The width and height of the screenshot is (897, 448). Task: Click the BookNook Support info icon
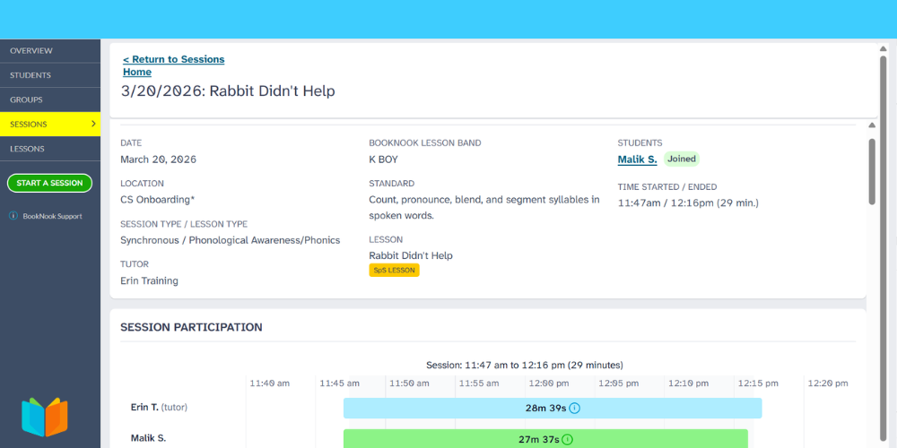coord(13,216)
